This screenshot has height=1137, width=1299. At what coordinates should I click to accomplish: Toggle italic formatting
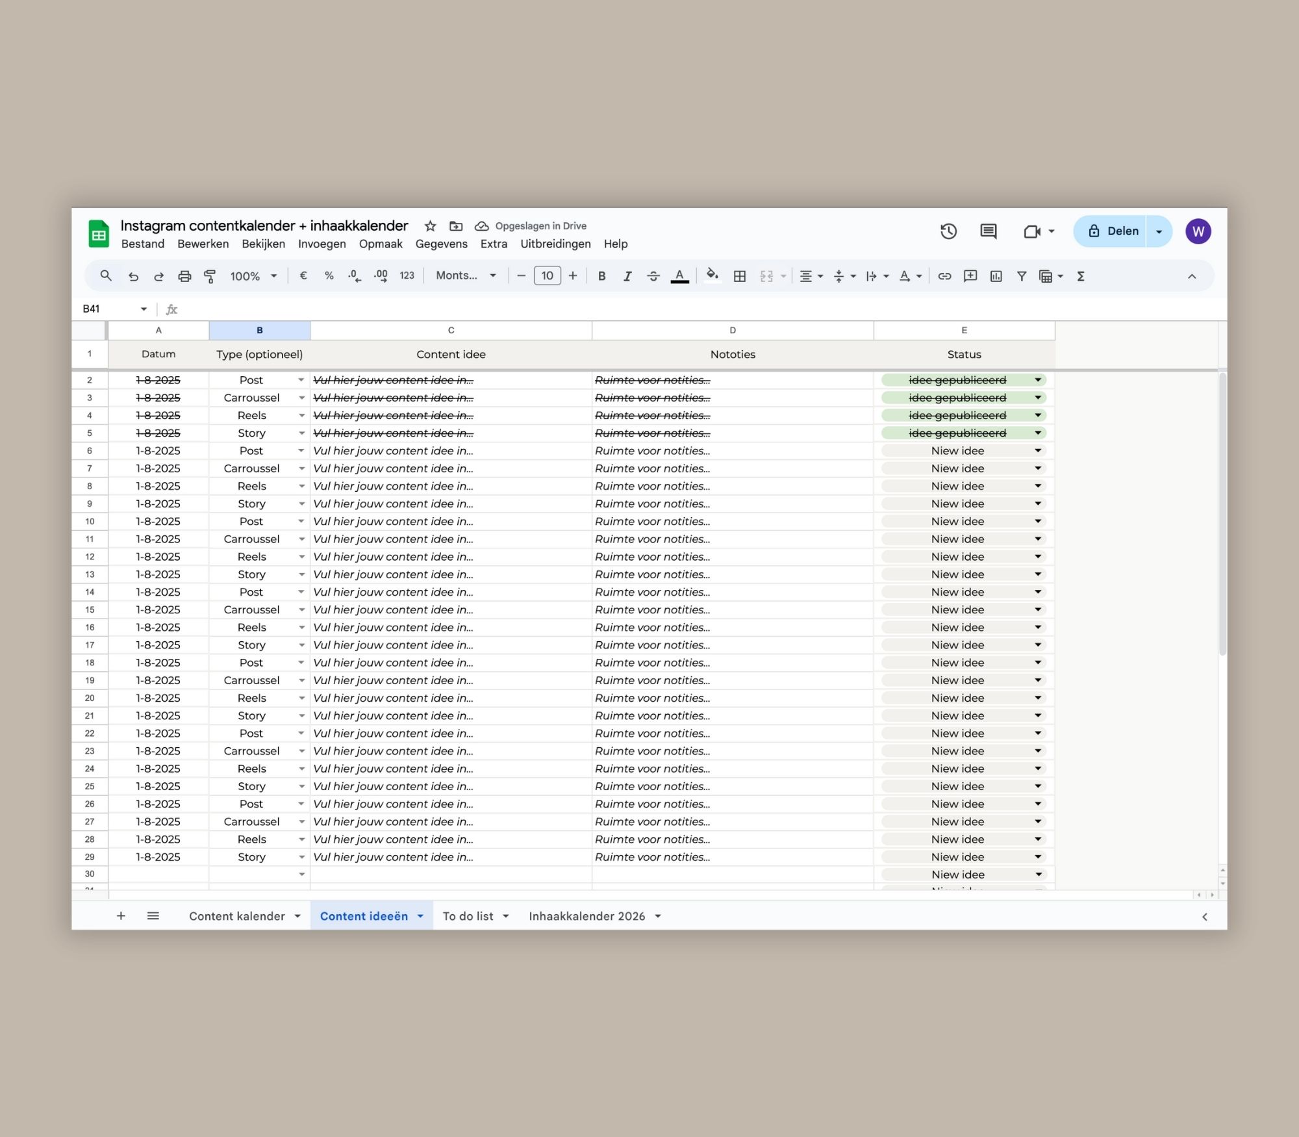(x=627, y=276)
